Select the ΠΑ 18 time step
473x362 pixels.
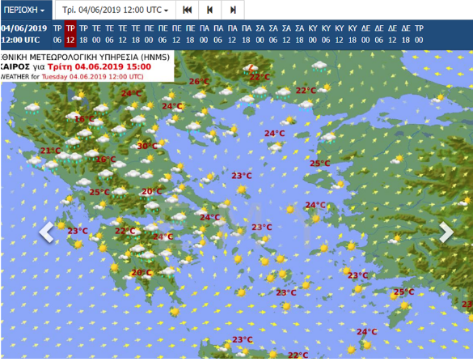point(246,34)
